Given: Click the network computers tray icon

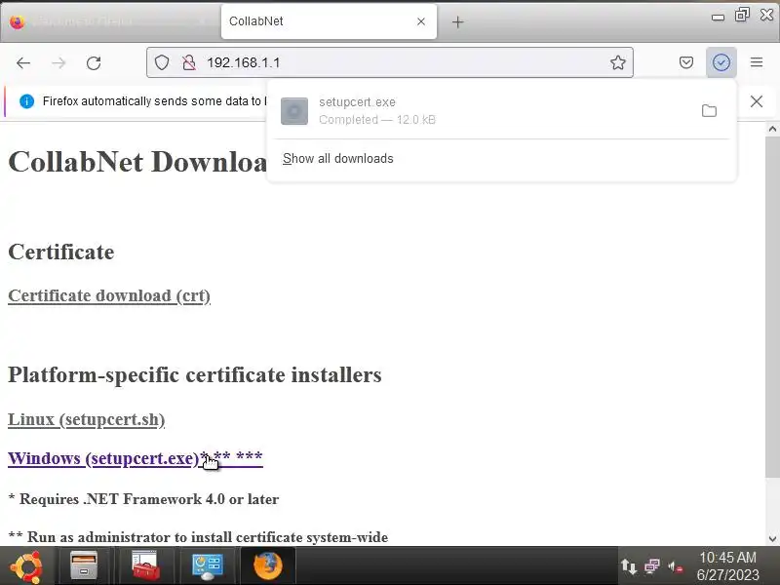Looking at the screenshot, I should (x=651, y=566).
